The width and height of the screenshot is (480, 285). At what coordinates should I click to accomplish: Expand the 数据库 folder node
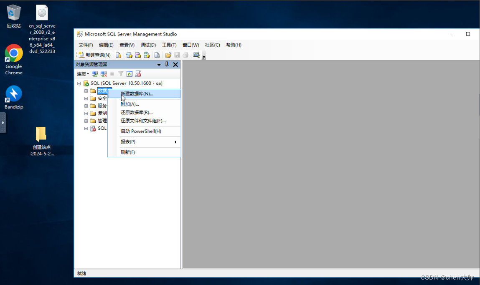coord(86,91)
